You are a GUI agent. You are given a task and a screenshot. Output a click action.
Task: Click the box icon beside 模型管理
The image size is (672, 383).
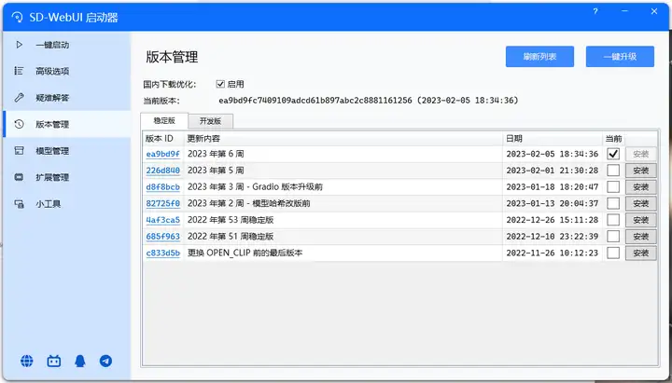click(19, 151)
